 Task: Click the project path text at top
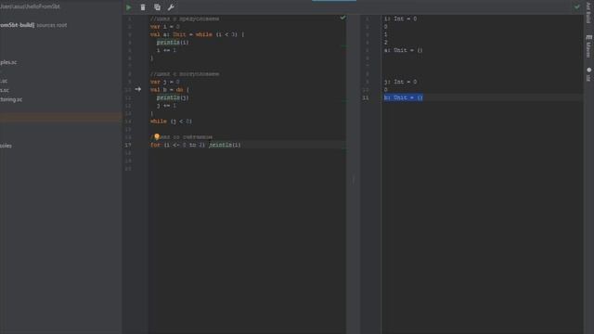click(30, 6)
